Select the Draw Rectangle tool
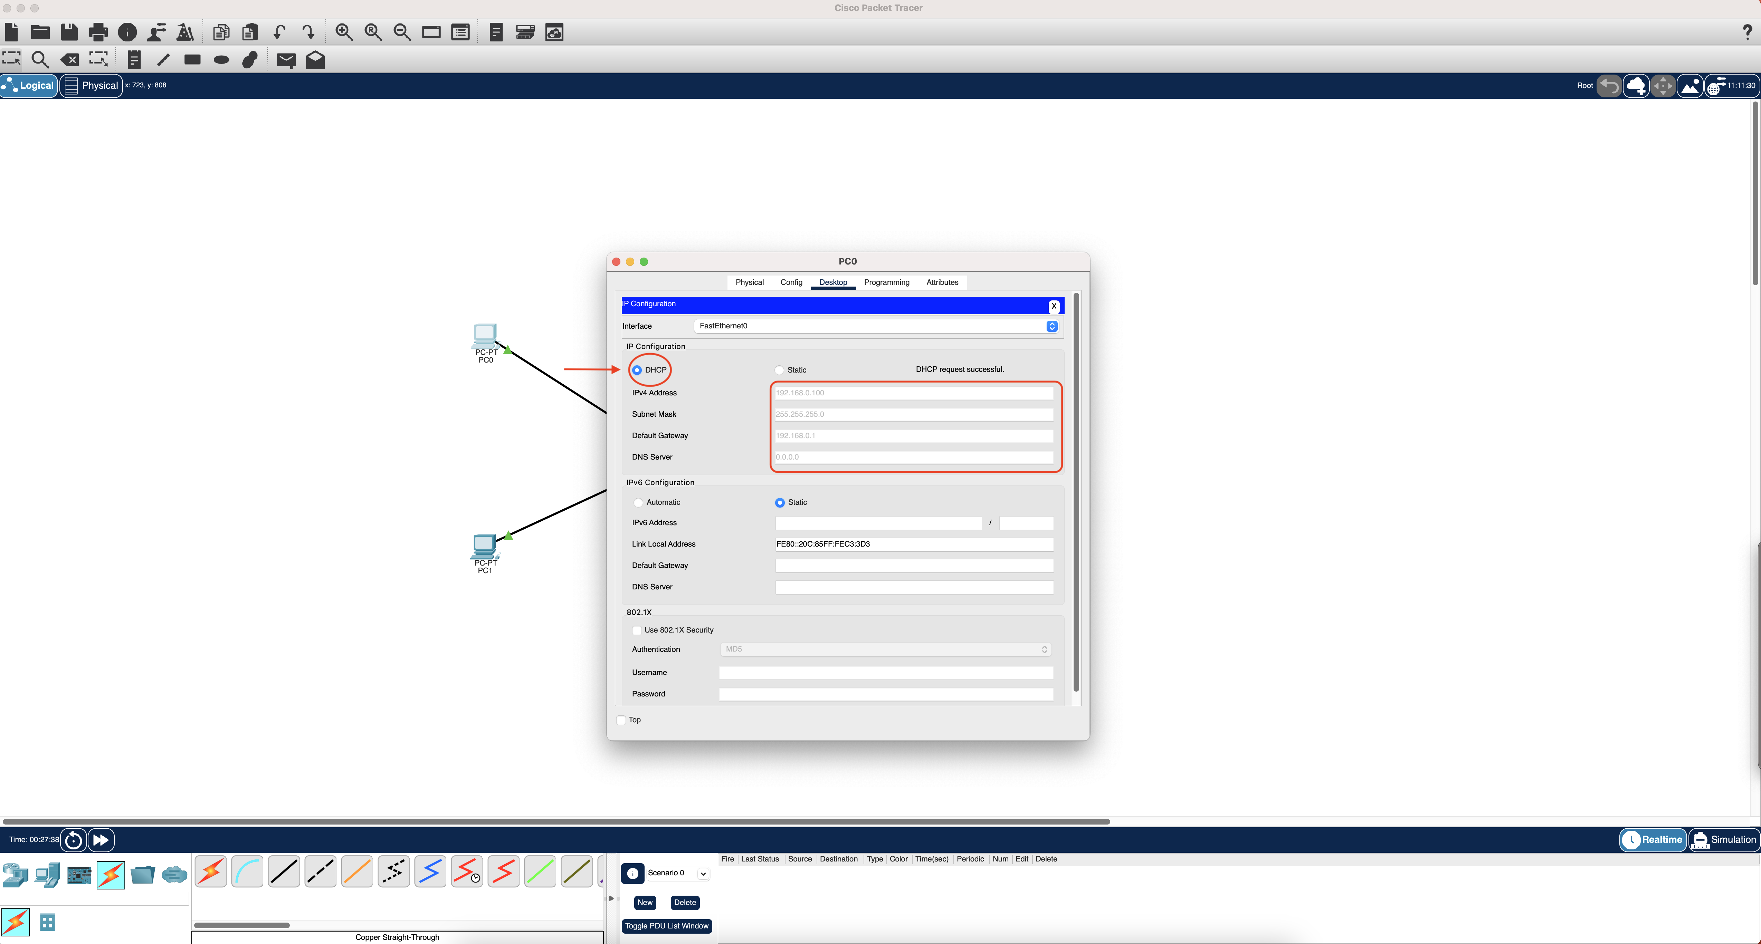Viewport: 1761px width, 944px height. pos(192,59)
